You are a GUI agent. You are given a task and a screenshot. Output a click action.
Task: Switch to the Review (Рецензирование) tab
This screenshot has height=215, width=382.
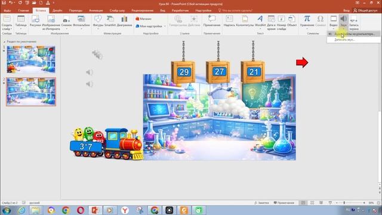pos(142,11)
